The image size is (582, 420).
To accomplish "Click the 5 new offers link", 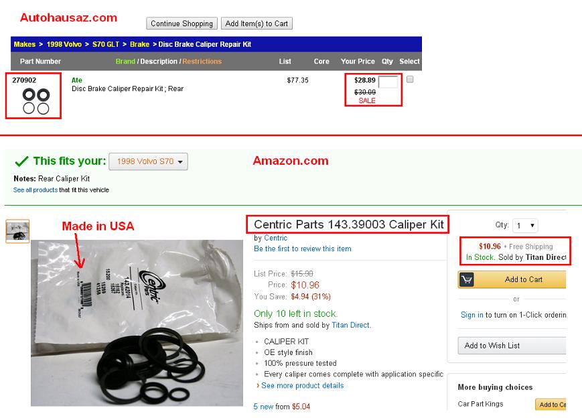I will 263,407.
